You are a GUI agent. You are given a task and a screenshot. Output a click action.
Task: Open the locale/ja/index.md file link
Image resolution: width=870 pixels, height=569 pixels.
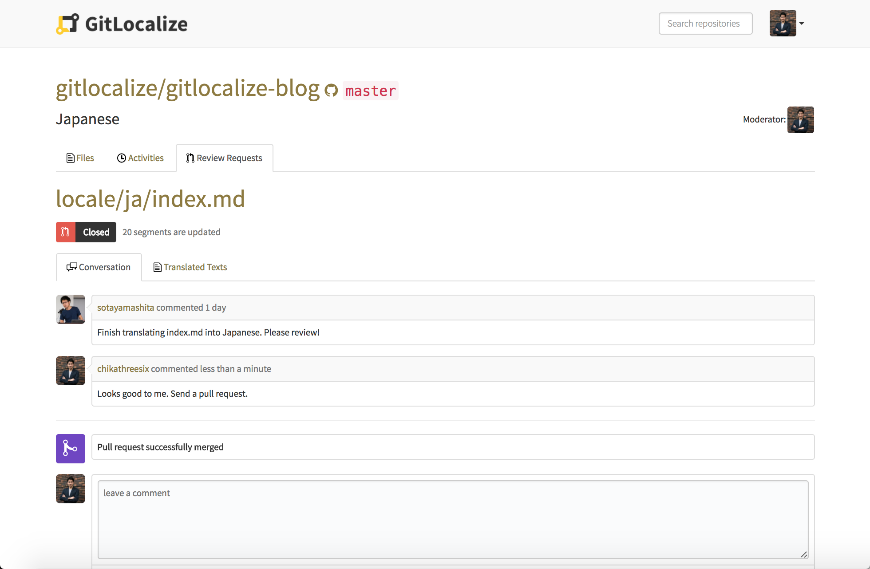[150, 198]
